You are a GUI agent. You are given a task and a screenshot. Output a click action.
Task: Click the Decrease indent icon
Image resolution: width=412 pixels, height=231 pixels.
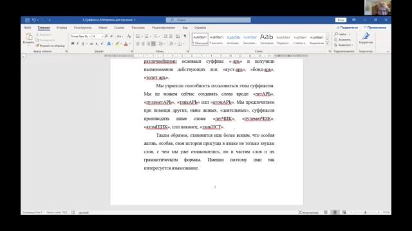[165, 36]
